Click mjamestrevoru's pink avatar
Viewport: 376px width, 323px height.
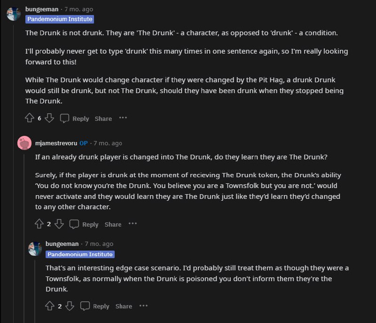pos(24,143)
